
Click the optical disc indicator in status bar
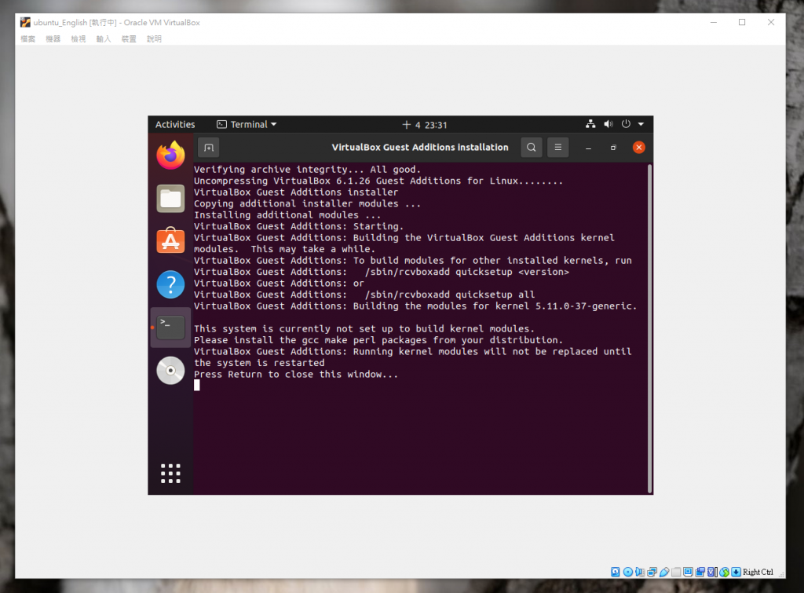tap(627, 572)
